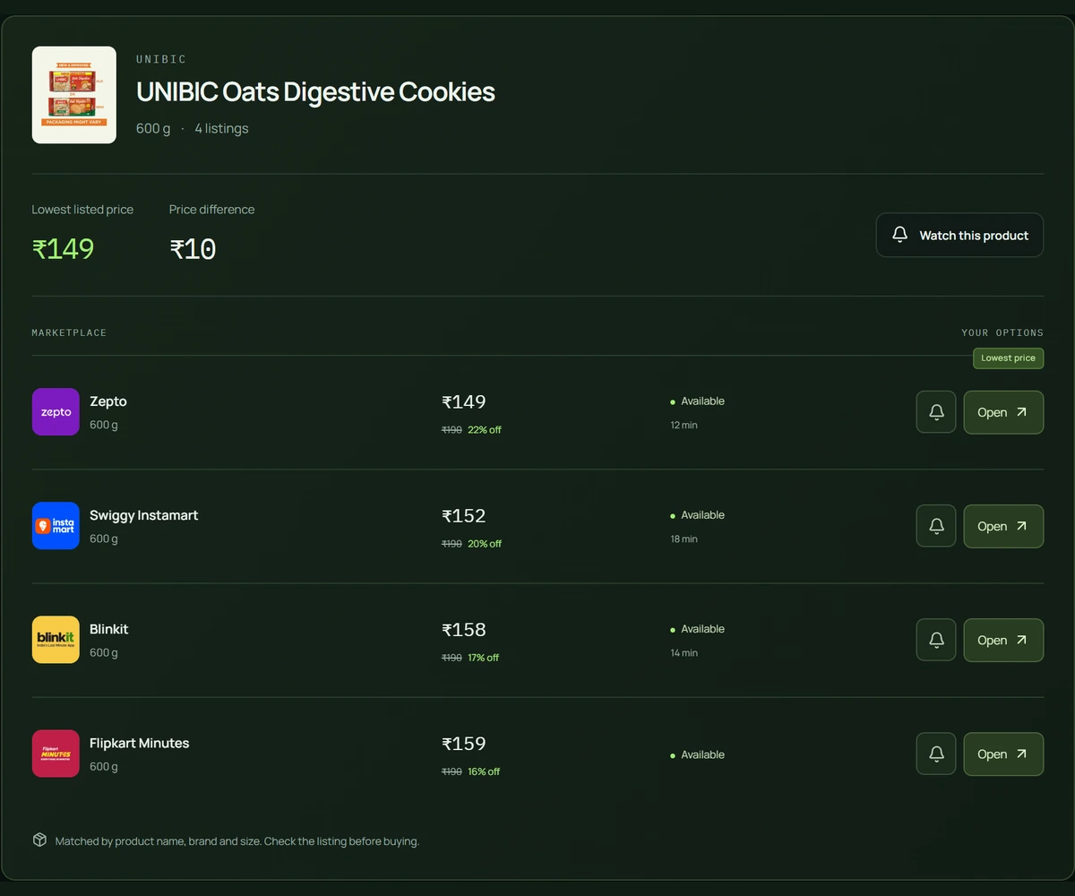Viewport: 1075px width, 896px height.
Task: Open the Swiggy Instamart listing
Action: click(1003, 526)
